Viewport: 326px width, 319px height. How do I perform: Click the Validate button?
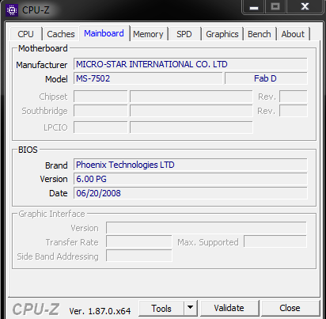coord(229,308)
